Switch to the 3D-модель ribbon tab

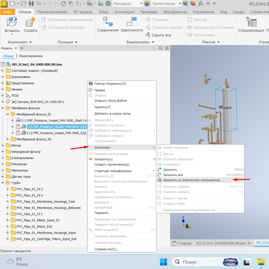point(82,12)
